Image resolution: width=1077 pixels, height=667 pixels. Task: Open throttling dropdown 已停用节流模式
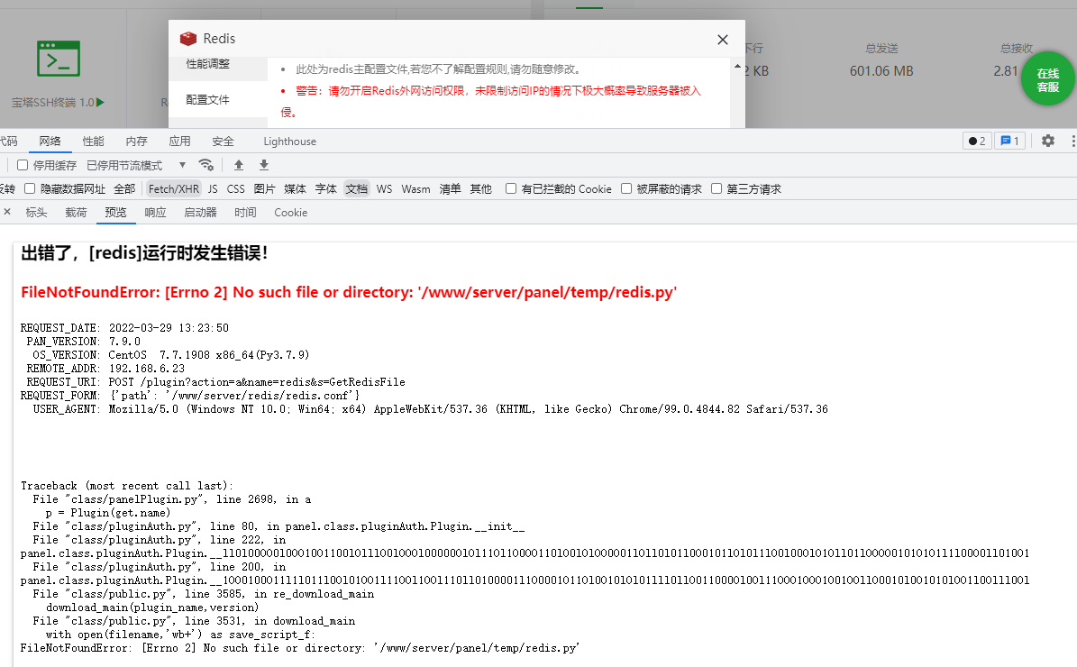137,166
